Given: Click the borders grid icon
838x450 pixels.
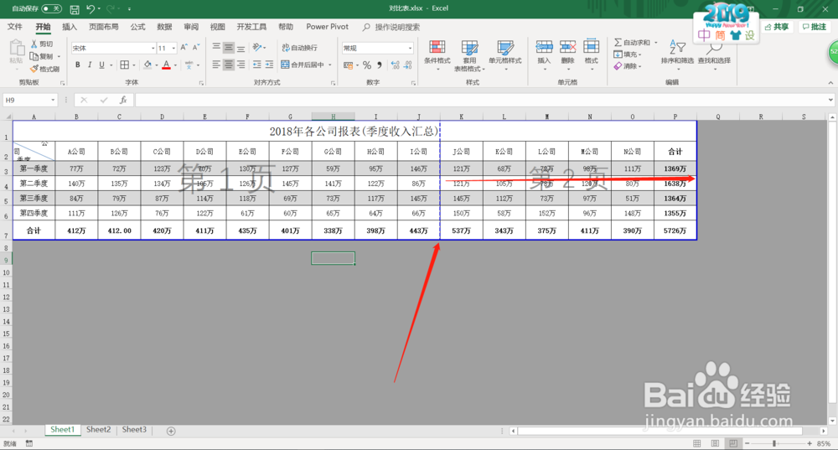Looking at the screenshot, I should coord(125,65).
